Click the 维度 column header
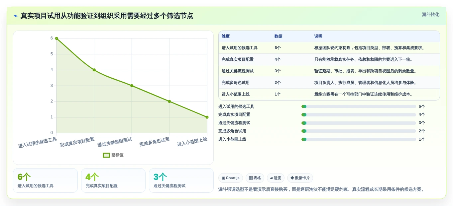The width and height of the screenshot is (453, 206). point(226,36)
